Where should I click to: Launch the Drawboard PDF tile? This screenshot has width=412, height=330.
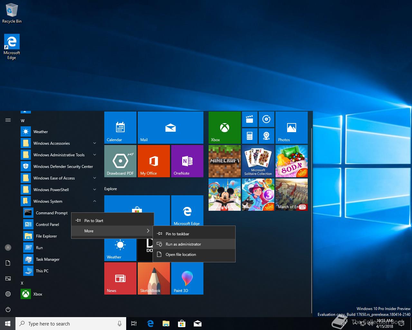120,161
